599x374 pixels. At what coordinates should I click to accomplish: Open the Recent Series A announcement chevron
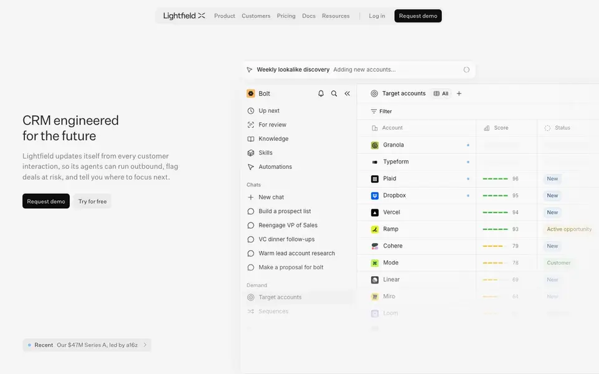[x=145, y=345]
